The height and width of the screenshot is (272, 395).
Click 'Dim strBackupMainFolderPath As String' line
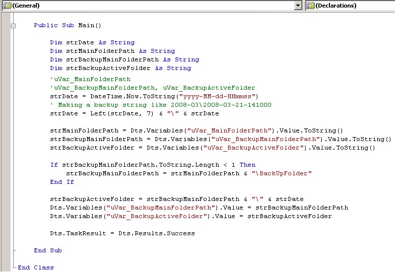[124, 59]
